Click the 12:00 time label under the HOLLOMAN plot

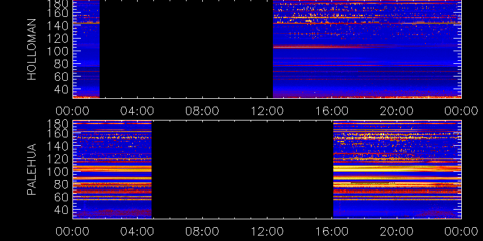267,111
